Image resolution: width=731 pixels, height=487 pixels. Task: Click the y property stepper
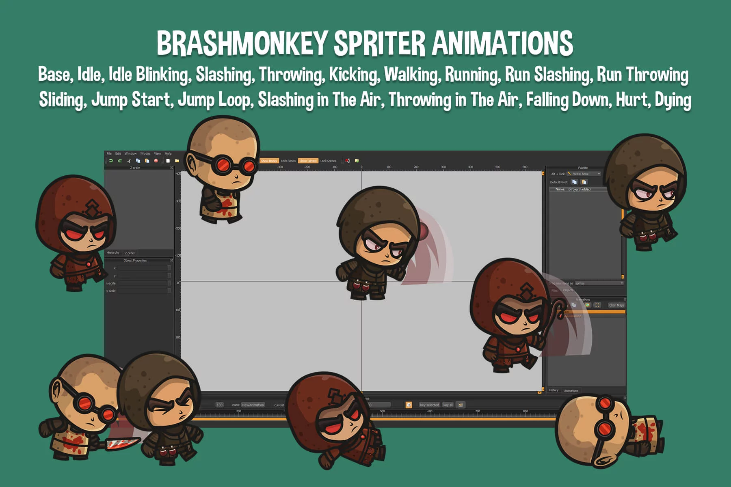(169, 276)
